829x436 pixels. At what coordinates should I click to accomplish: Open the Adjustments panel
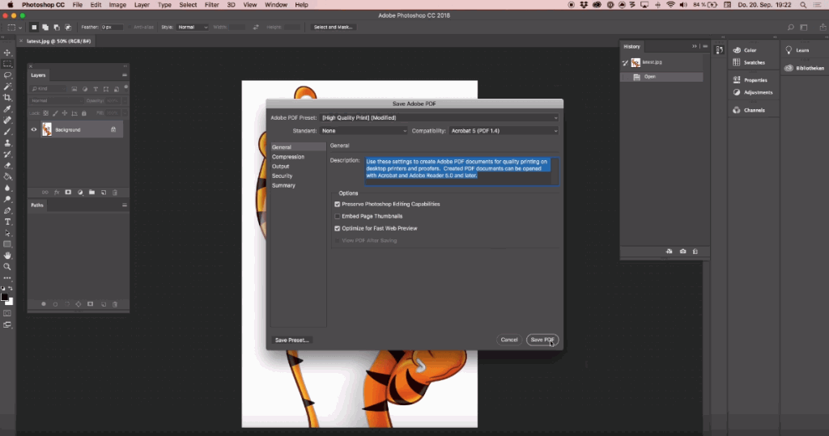[753, 92]
